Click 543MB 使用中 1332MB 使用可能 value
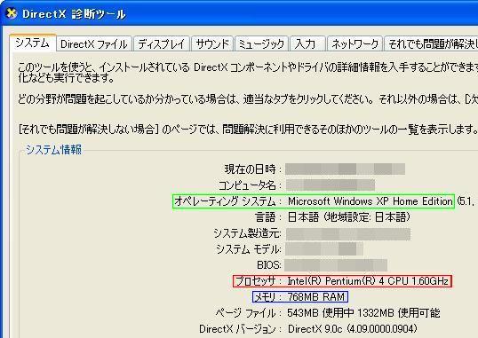 point(363,313)
